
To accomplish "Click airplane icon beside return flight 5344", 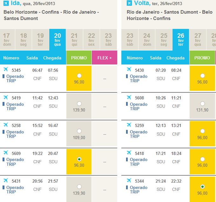I will 129,180.
